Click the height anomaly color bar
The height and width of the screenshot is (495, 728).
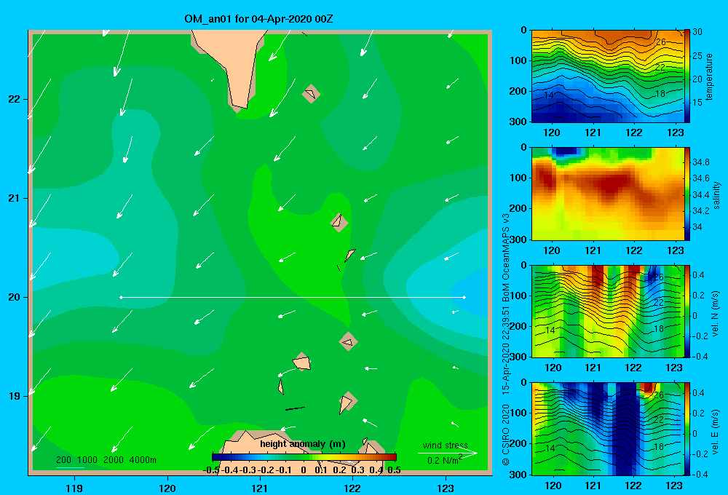(304, 457)
